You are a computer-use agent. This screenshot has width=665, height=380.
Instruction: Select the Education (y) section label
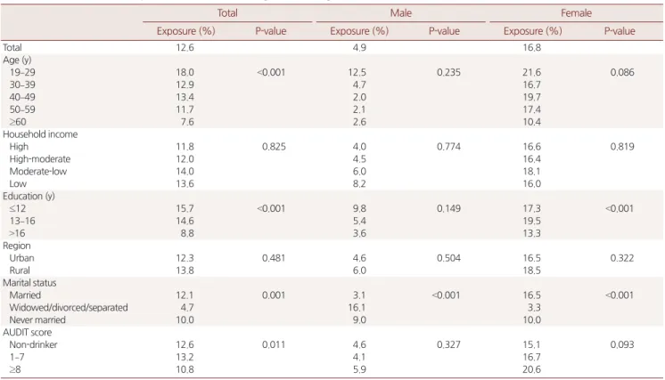(29, 196)
